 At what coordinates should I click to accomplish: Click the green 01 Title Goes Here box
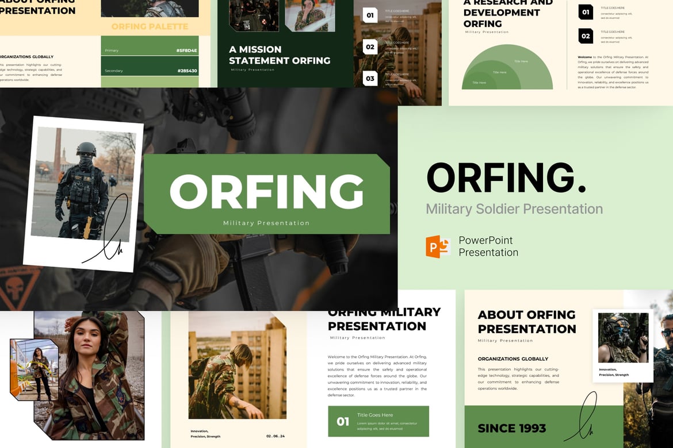click(378, 422)
